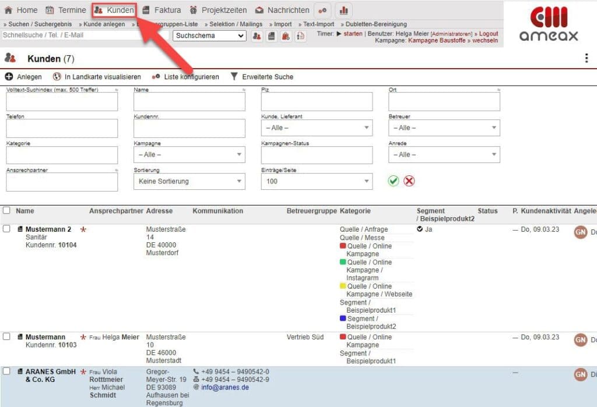Open Erweiterte Suche filter funnel
Viewport: 597px width, 407px height.
pos(234,77)
